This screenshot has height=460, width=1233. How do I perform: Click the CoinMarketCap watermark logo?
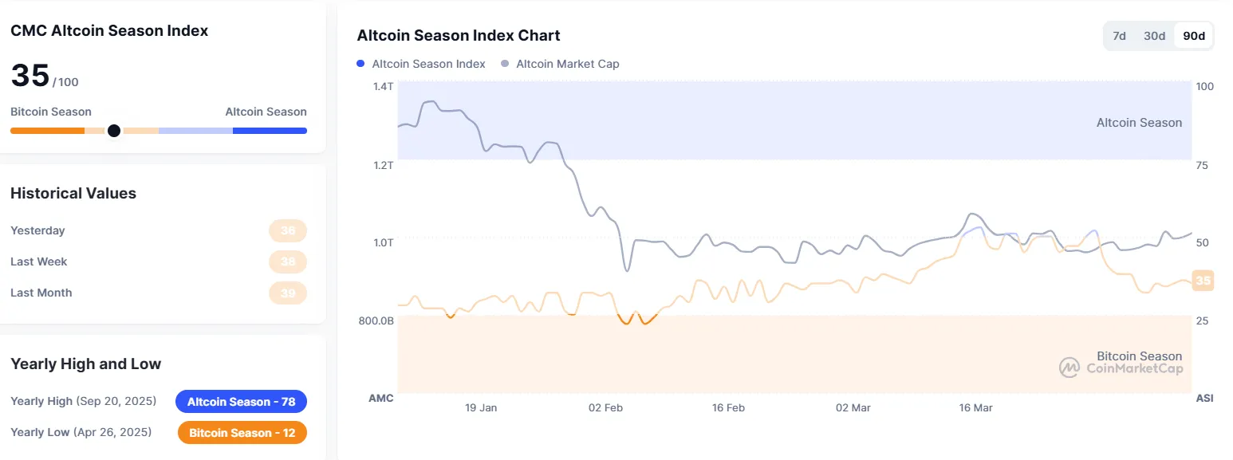point(1069,368)
